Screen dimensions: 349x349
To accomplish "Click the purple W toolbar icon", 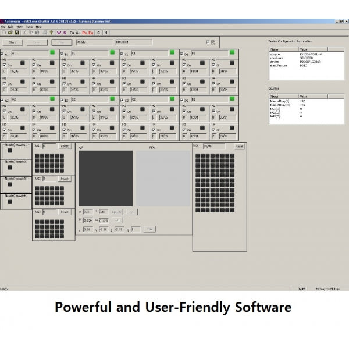I will click(58, 33).
